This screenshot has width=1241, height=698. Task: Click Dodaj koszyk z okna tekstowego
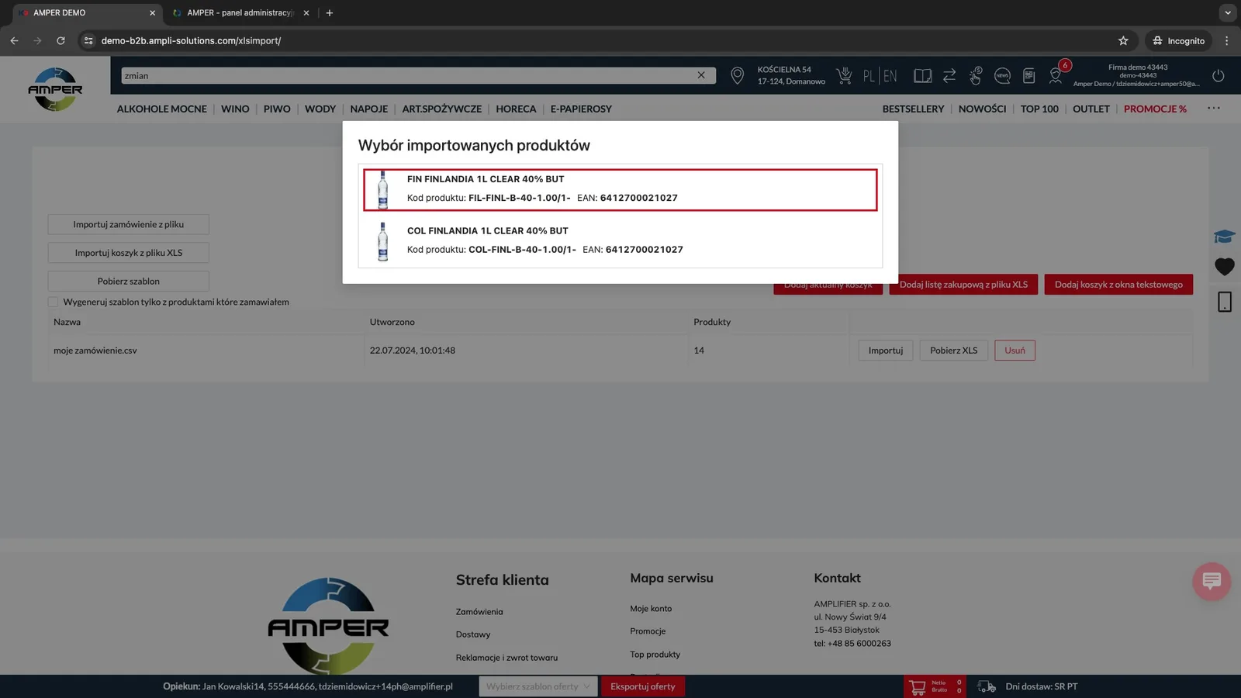point(1118,285)
